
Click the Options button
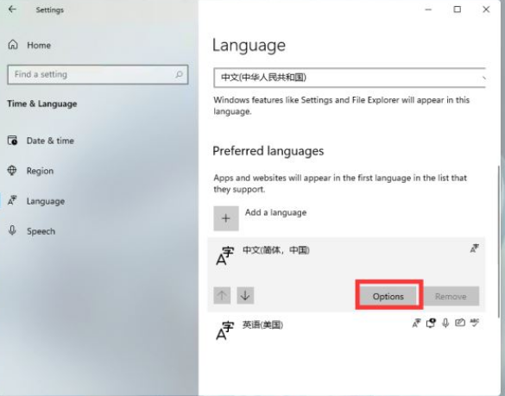388,296
